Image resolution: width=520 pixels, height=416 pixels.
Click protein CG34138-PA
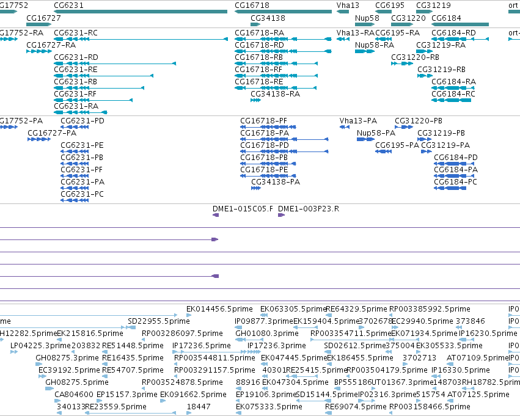(256, 188)
